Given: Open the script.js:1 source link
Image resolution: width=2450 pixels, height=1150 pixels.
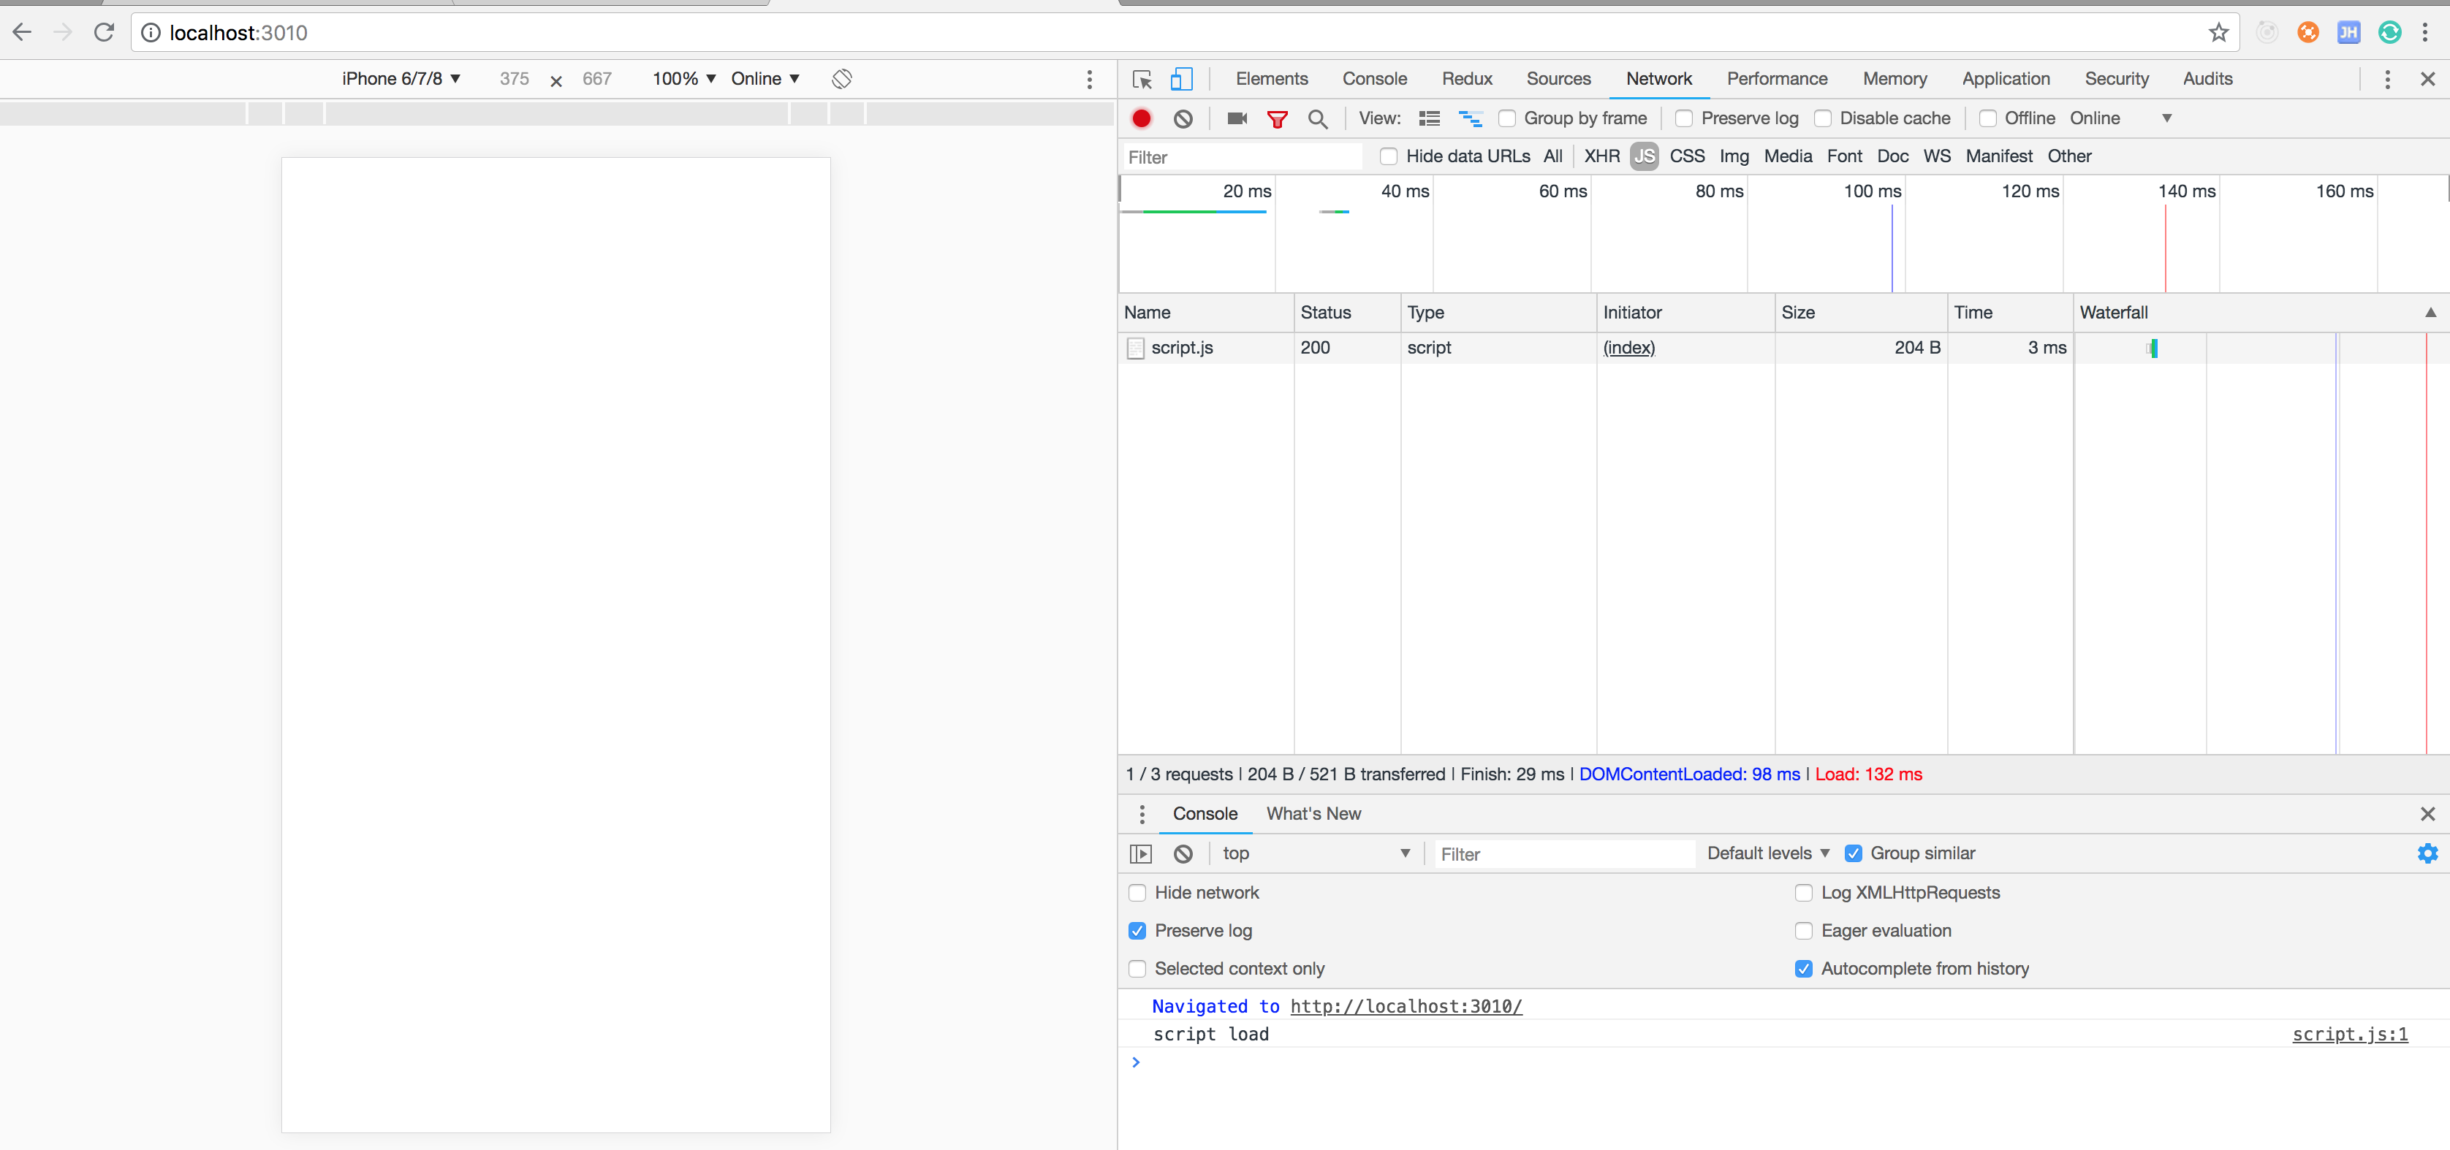Looking at the screenshot, I should pyautogui.click(x=2349, y=1034).
